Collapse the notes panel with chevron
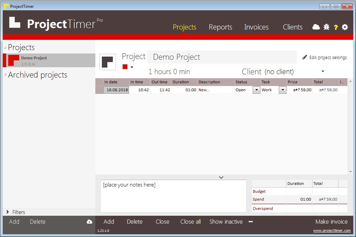356x237 pixels. pos(221,177)
